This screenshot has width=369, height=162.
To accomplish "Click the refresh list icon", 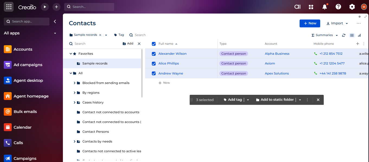I will point(344,35).
